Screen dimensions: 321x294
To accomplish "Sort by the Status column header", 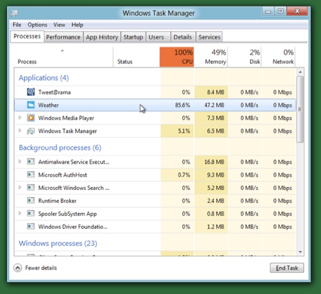I will pyautogui.click(x=137, y=56).
